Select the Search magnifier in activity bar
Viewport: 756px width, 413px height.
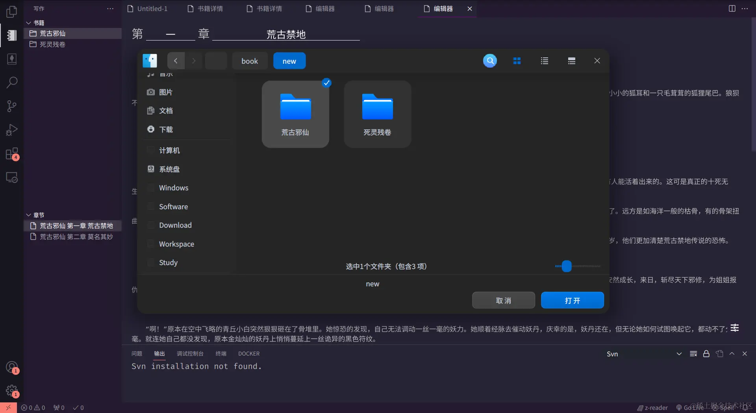point(12,83)
